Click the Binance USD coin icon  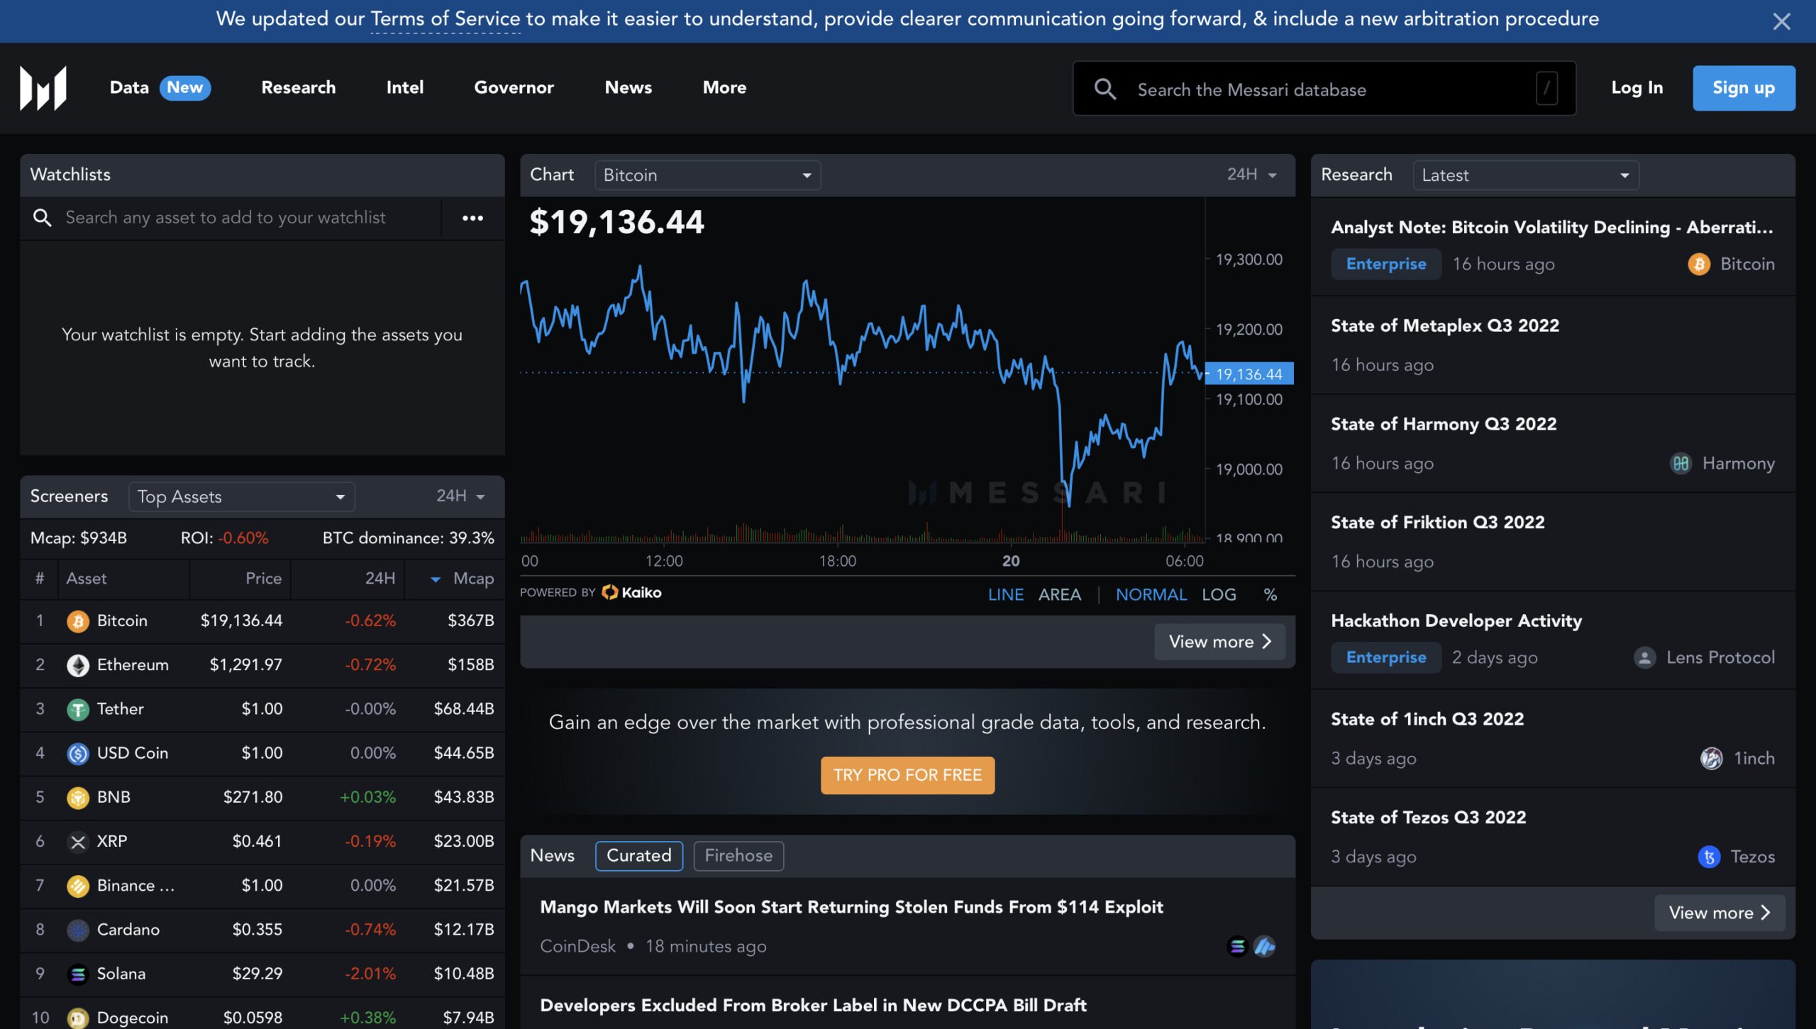point(78,886)
